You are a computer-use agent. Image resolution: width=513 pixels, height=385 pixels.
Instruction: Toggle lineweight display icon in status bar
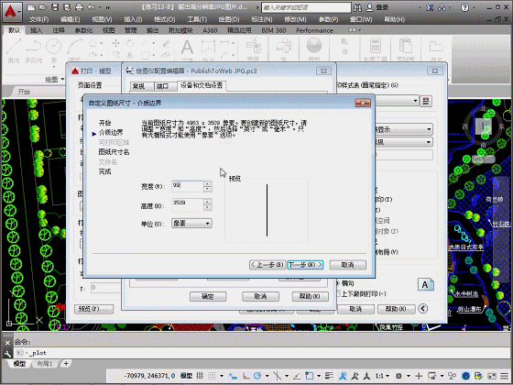click(329, 376)
